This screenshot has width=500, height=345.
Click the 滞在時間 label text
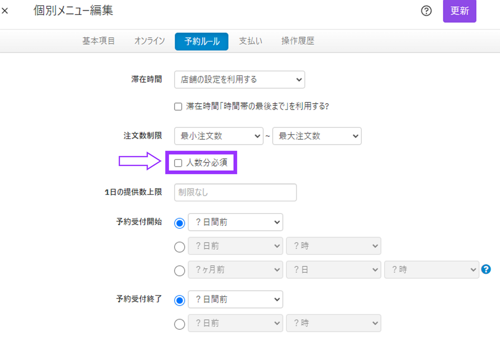point(146,79)
